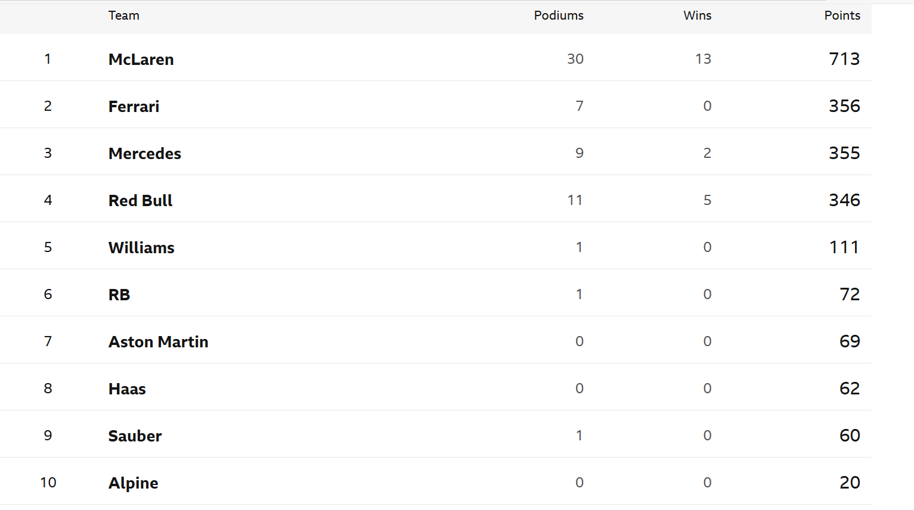Click the Podiums column header
The height and width of the screenshot is (510, 914).
(x=558, y=15)
